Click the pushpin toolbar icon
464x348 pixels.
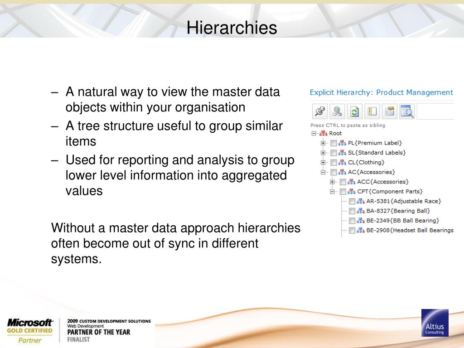coord(320,111)
